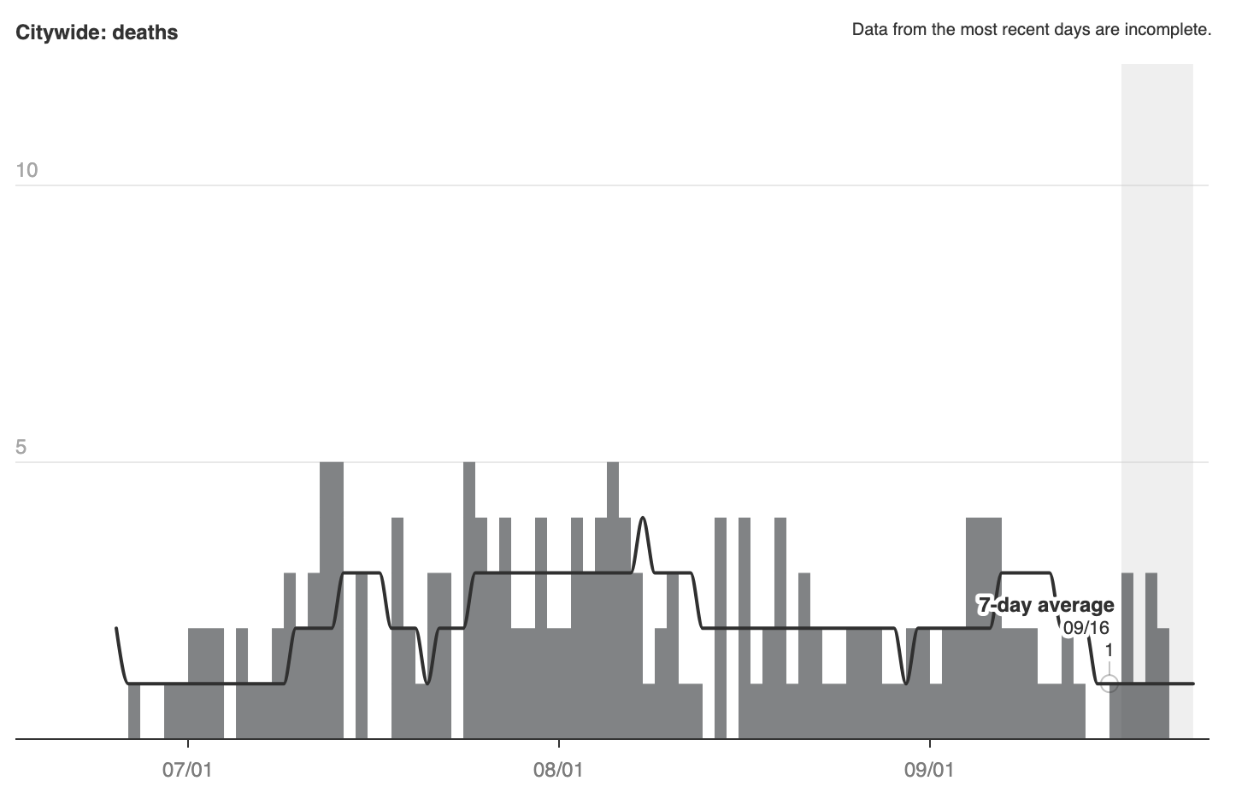Select the 08/01 date label on the axis
The image size is (1236, 810).
[x=557, y=770]
